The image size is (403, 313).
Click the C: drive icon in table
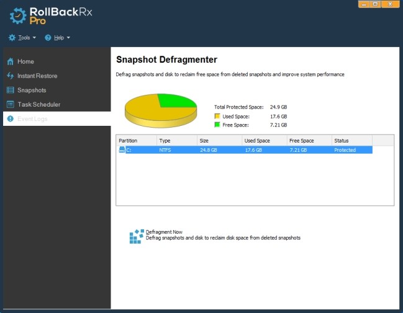point(122,150)
